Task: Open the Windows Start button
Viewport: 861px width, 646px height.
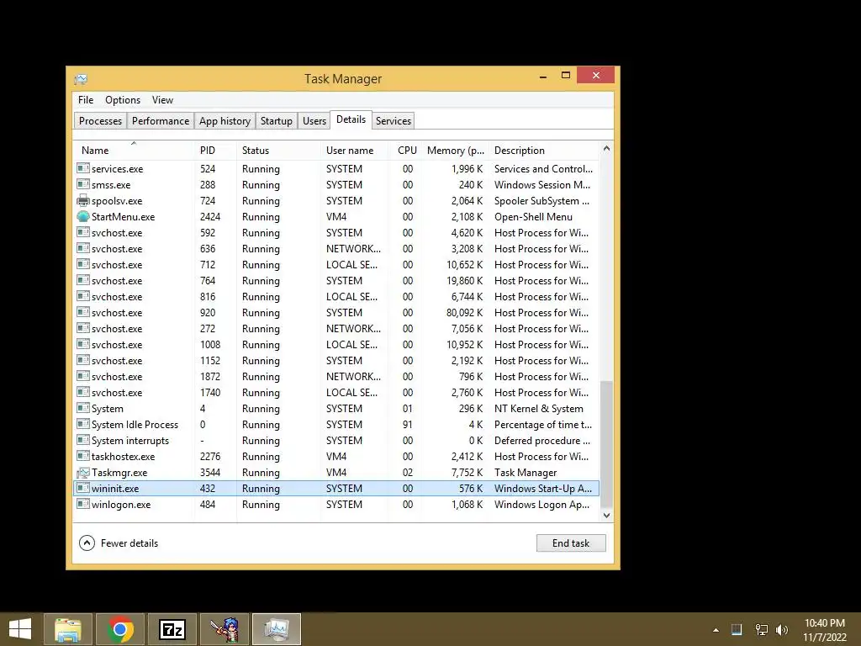Action: (20, 629)
